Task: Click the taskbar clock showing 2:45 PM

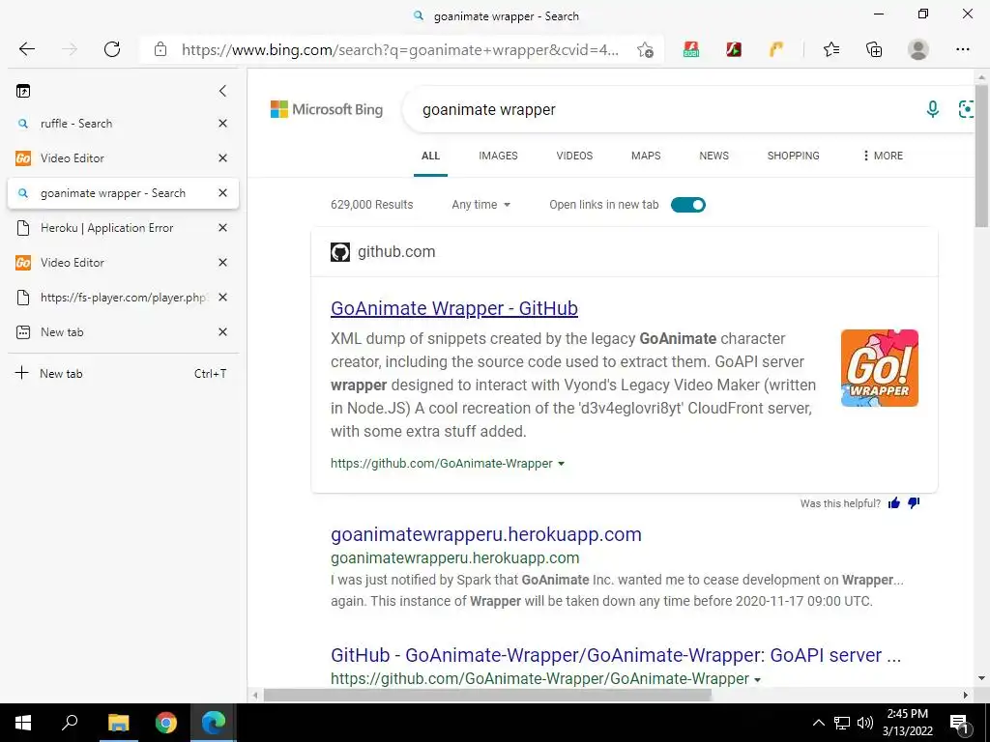Action: [907, 723]
